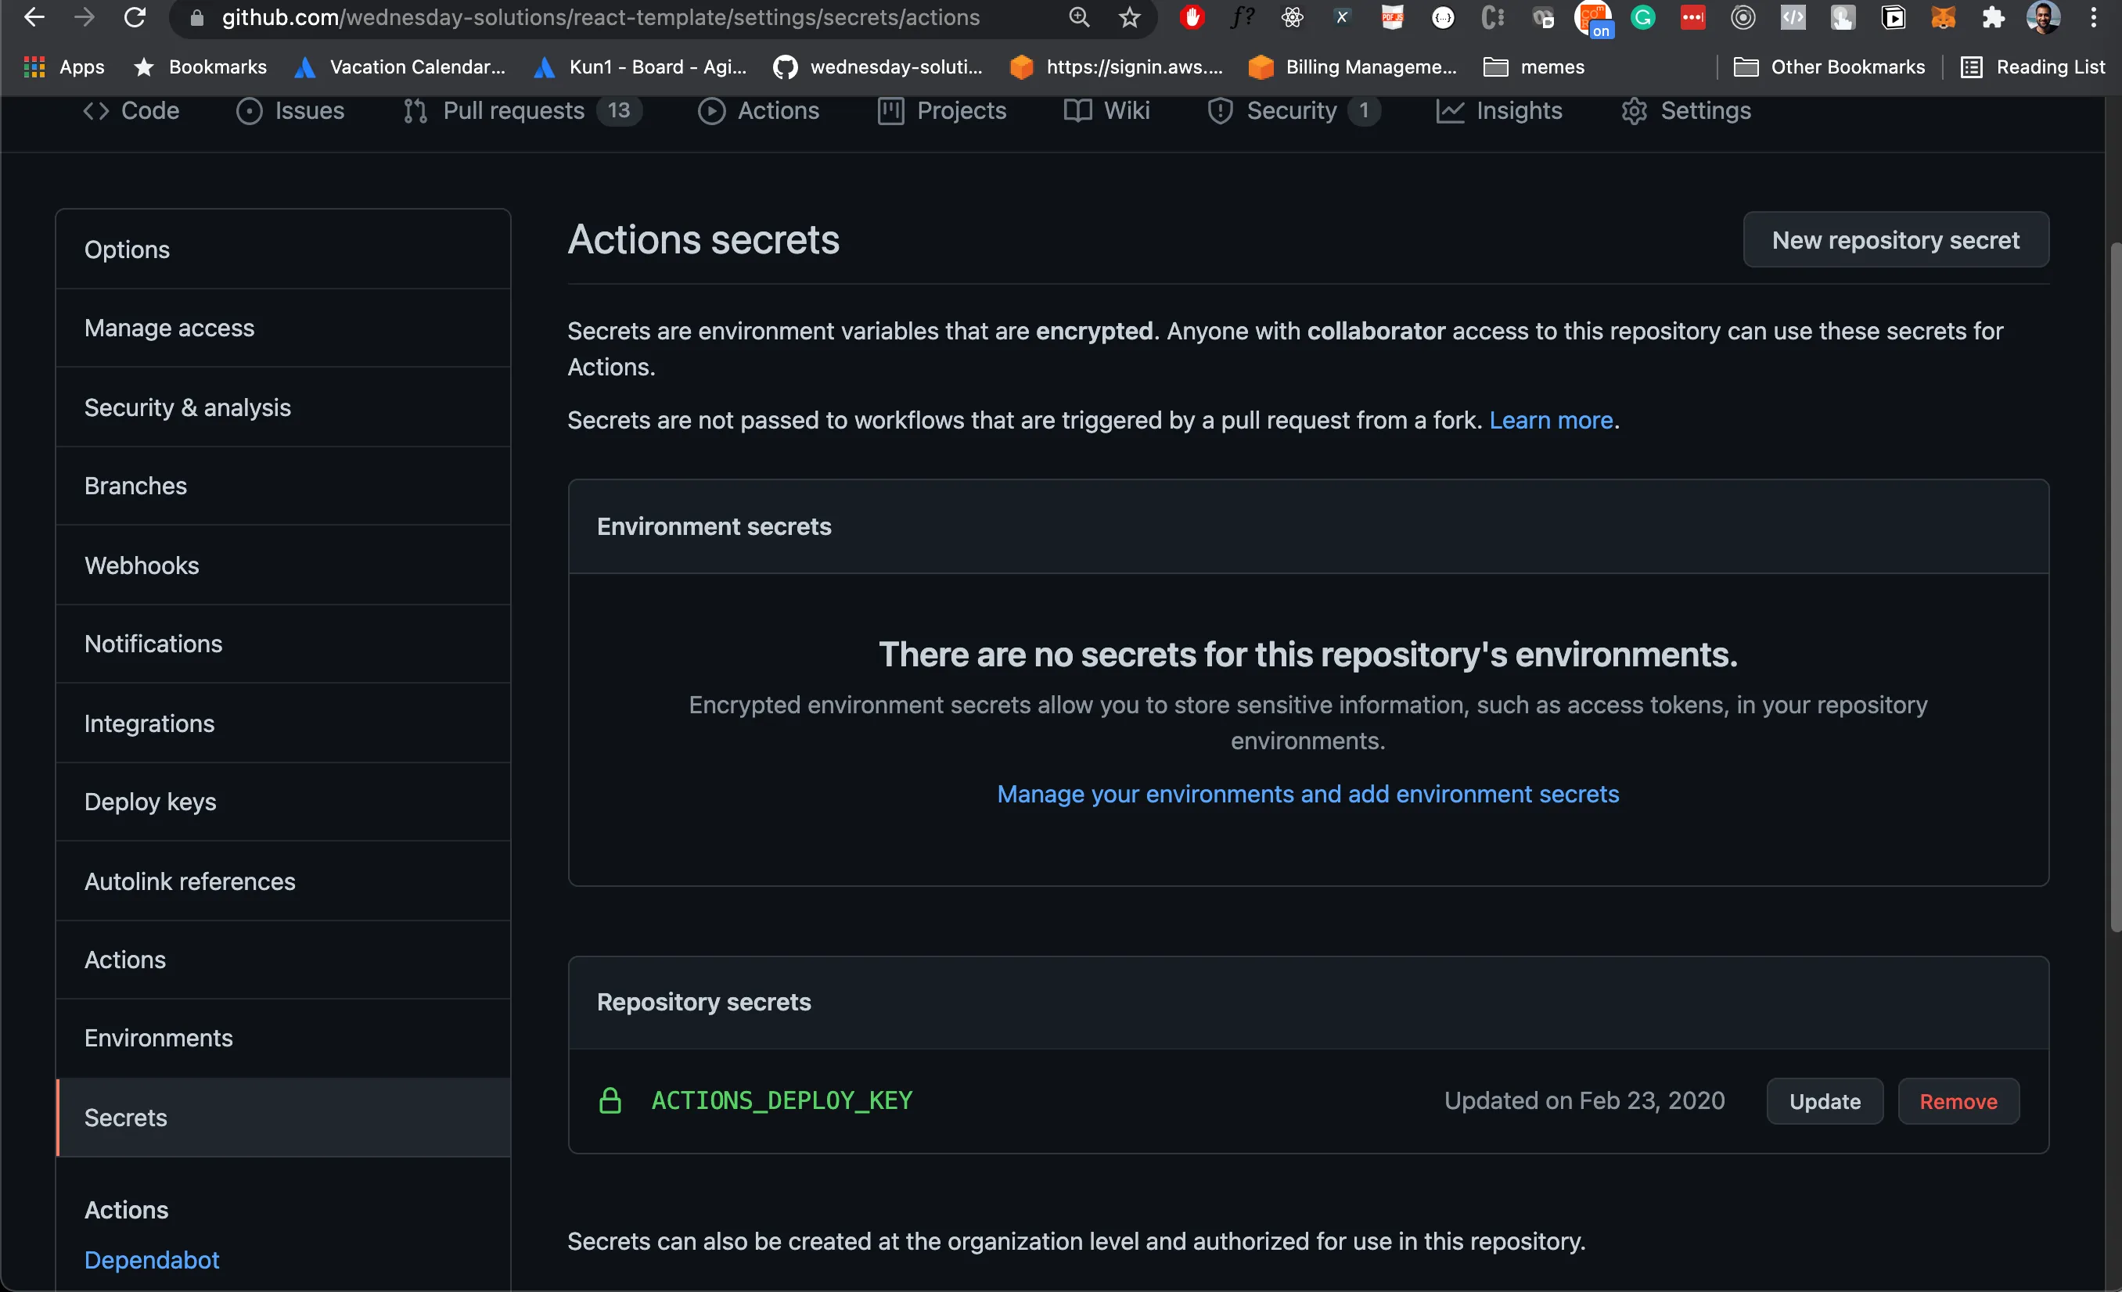Open Actions settings above Environments
This screenshot has width=2122, height=1292.
point(283,960)
